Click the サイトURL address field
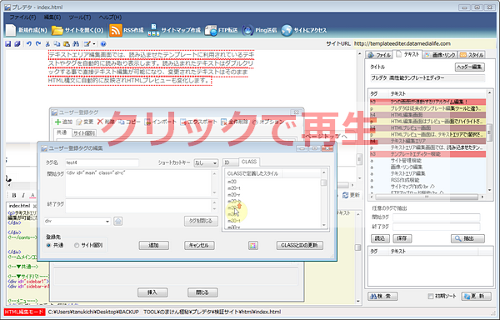Image resolution: width=500 pixels, height=320 pixels. pyautogui.click(x=424, y=43)
